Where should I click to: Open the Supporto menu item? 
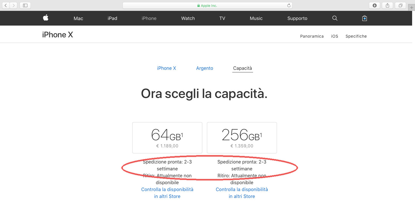click(x=297, y=18)
